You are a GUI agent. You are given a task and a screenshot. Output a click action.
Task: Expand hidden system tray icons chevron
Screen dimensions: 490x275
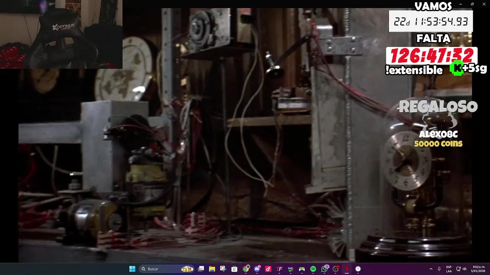431,269
